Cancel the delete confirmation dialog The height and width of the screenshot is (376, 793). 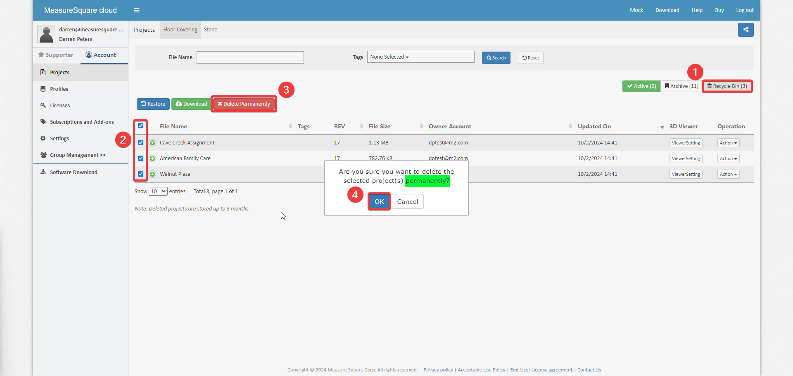(408, 202)
